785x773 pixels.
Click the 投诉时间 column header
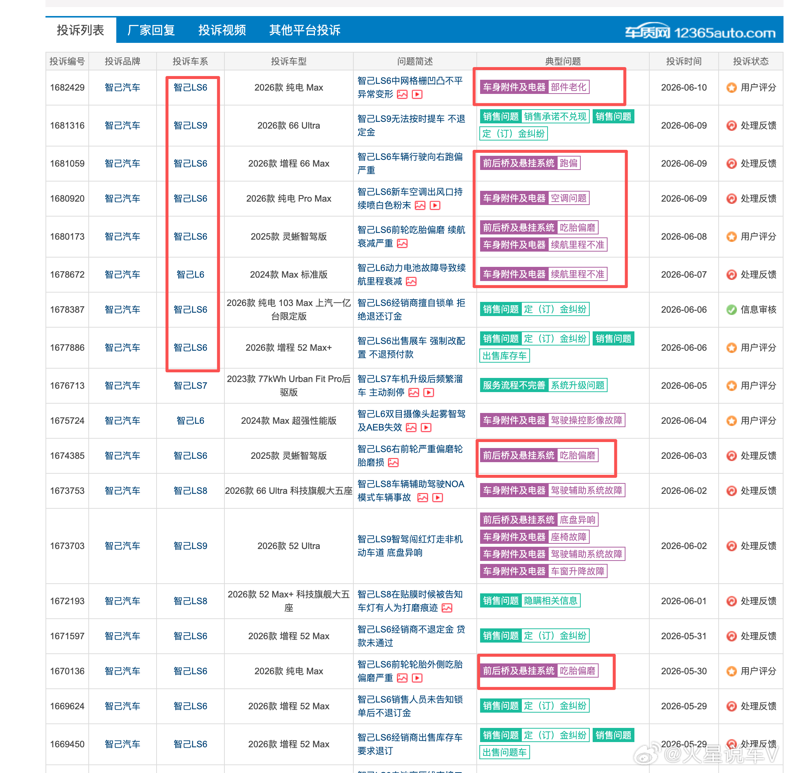(x=684, y=61)
